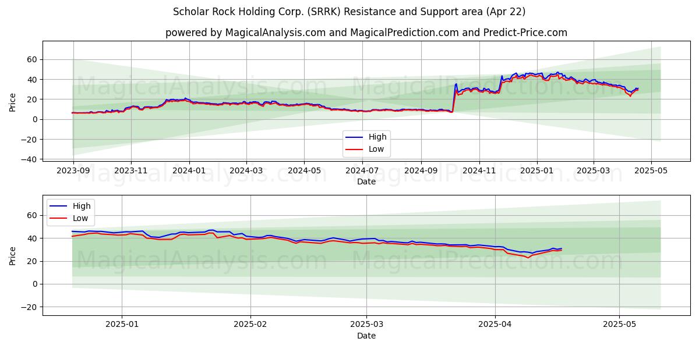
Task: Click the top chart x-axis label "2024-11"
Action: tap(479, 172)
